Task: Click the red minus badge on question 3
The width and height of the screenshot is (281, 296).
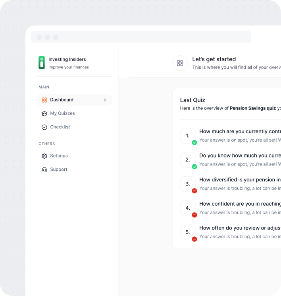Action: (x=194, y=191)
